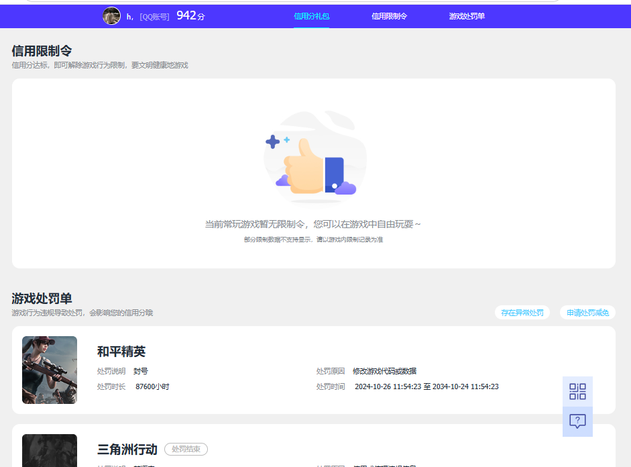The image size is (631, 467).
Task: Open 三角洲行动 game cover thumbnail
Action: coord(50,450)
